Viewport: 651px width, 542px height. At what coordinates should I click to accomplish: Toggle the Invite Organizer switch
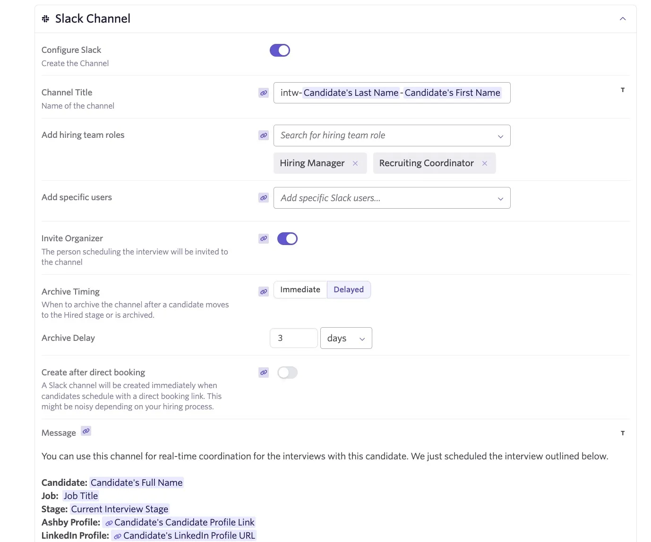coord(287,239)
